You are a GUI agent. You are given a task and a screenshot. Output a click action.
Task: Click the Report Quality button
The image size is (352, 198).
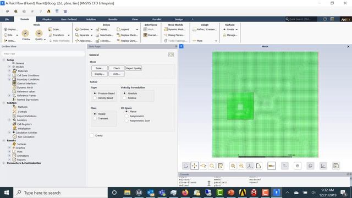(x=134, y=68)
